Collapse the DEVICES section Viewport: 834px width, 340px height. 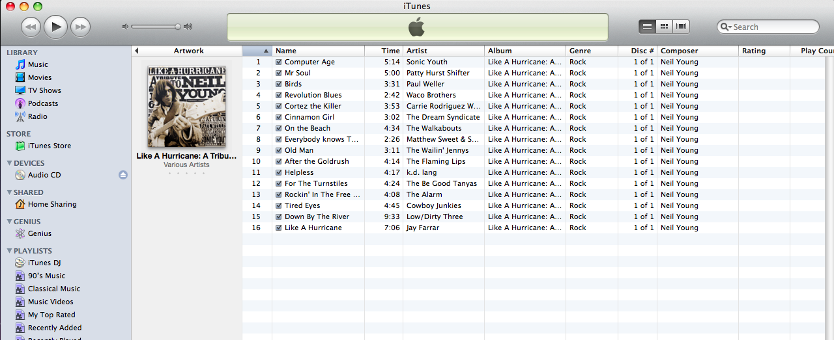pos(9,163)
